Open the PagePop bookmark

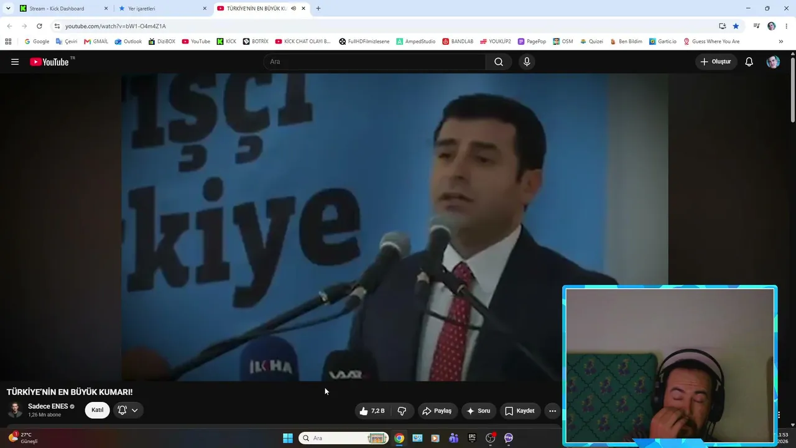pos(532,42)
